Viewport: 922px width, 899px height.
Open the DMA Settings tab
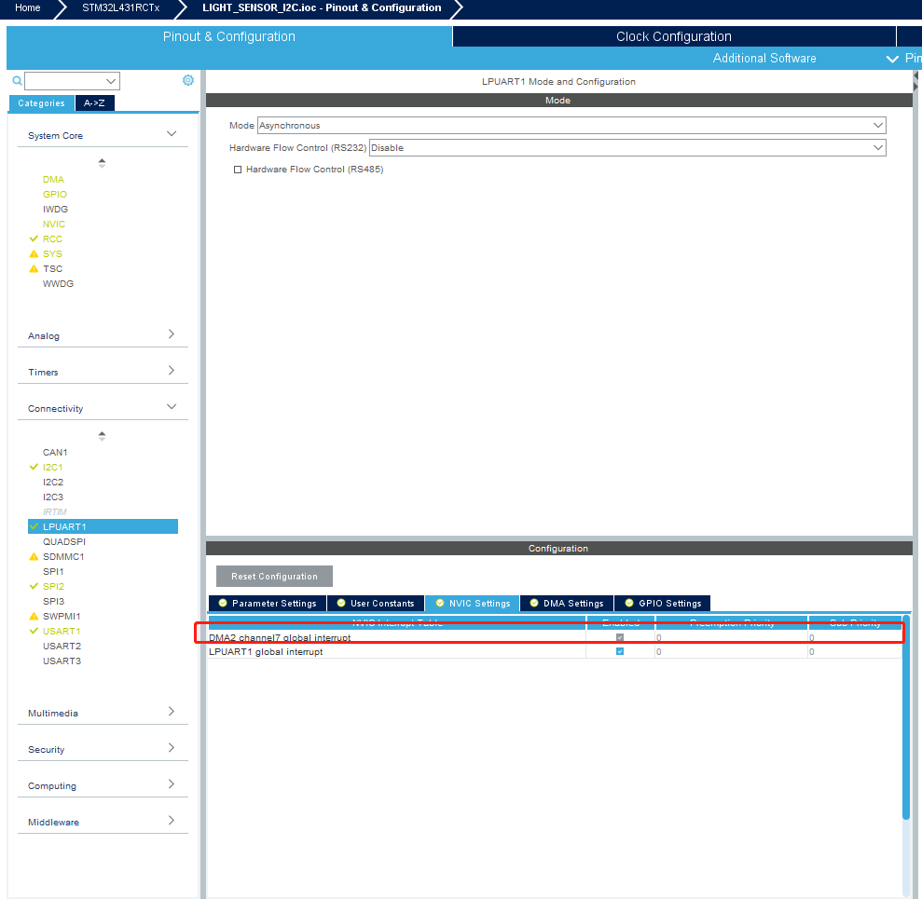567,604
